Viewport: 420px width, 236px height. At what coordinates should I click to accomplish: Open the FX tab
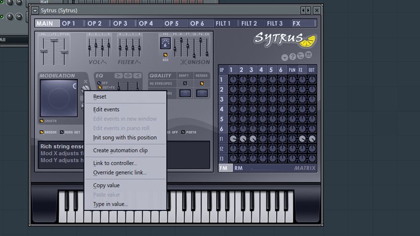(x=303, y=24)
